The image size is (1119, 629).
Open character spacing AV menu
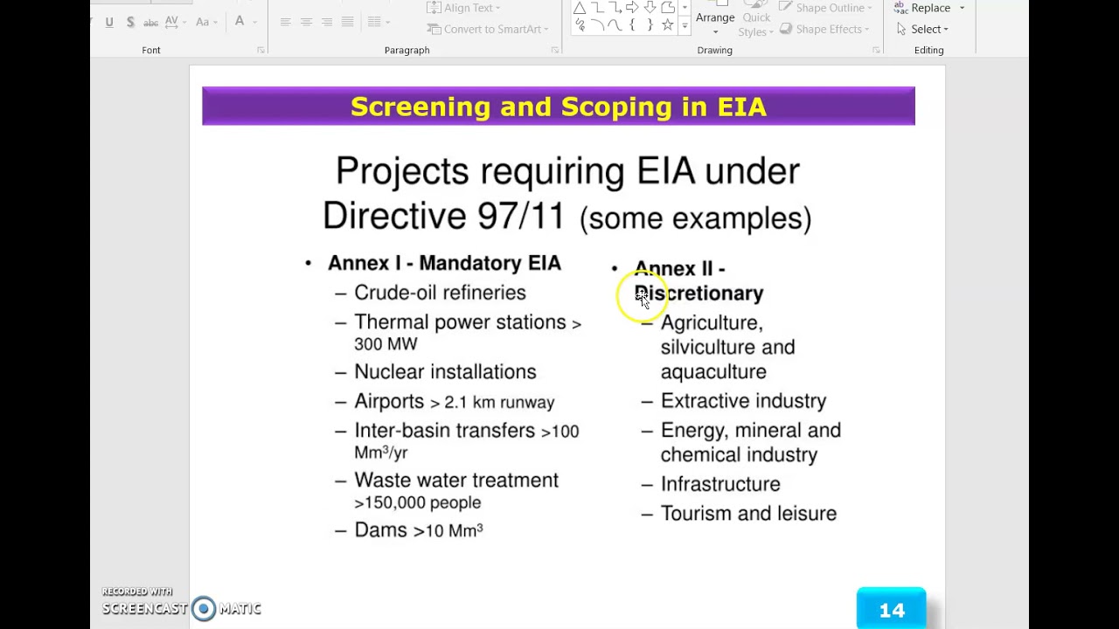click(x=175, y=22)
